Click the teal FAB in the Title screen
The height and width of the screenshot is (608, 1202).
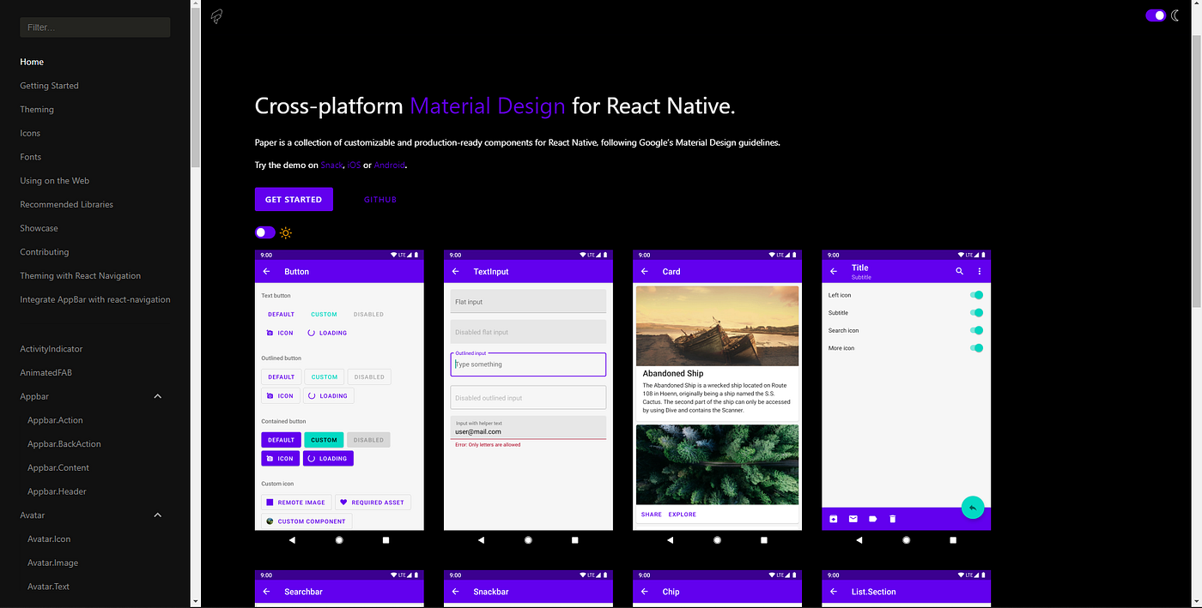pos(973,507)
